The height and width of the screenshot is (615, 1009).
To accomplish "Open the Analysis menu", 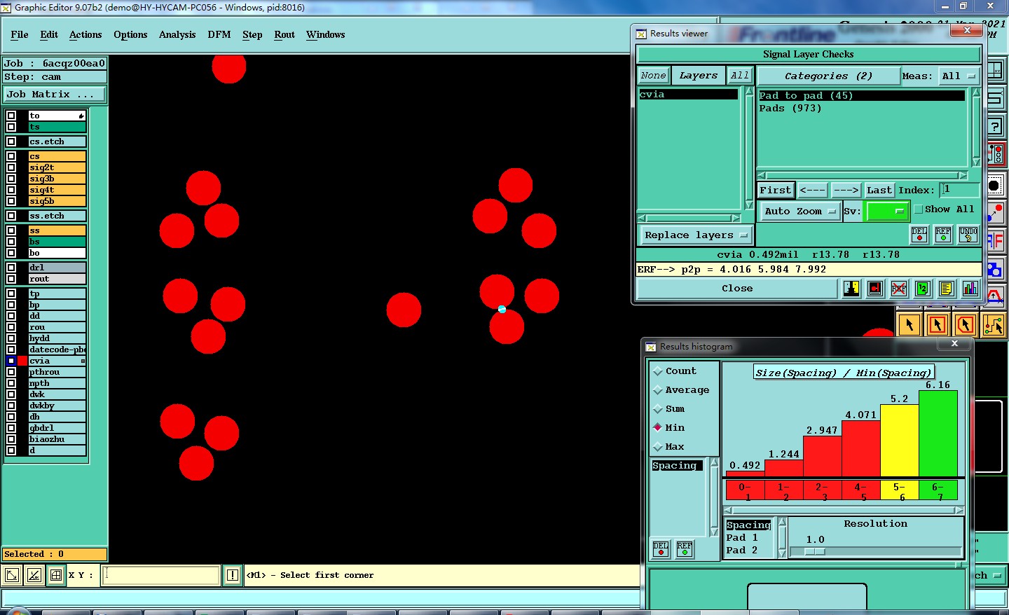I will pos(177,34).
